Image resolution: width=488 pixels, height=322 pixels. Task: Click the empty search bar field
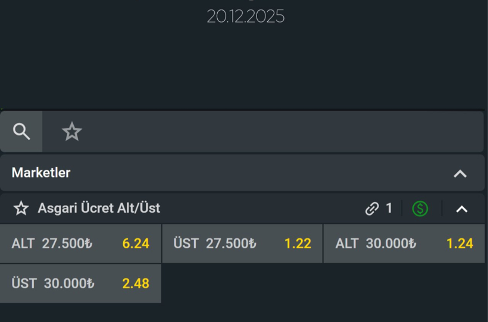click(x=280, y=131)
